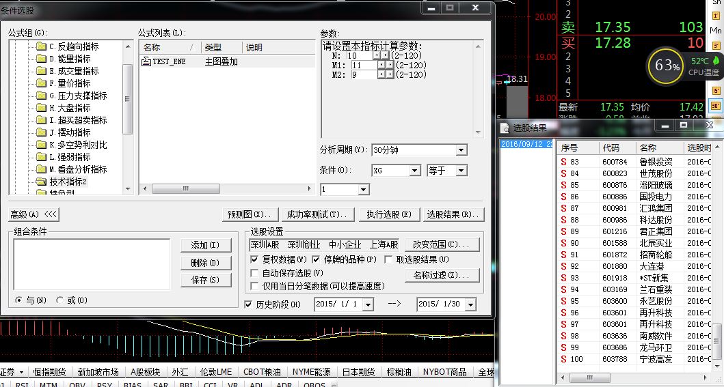The image size is (724, 387).
Task: Open the 分析周期 30分钟 dropdown
Action: tap(461, 150)
